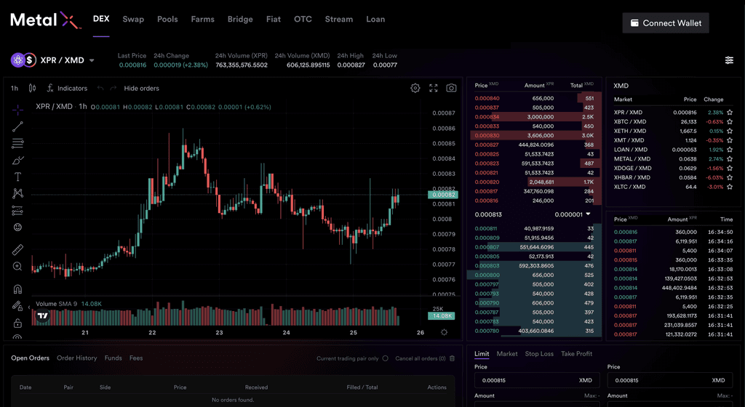This screenshot has height=407, width=745.
Task: Click the buy Price input field 0.000815 on the left
Action: click(x=537, y=380)
